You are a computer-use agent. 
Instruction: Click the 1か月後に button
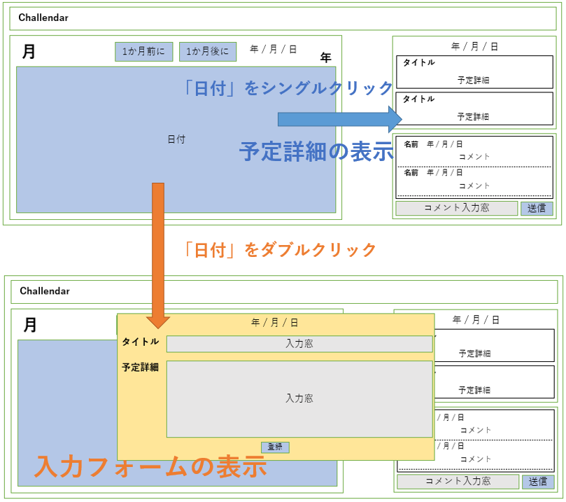[x=208, y=52]
